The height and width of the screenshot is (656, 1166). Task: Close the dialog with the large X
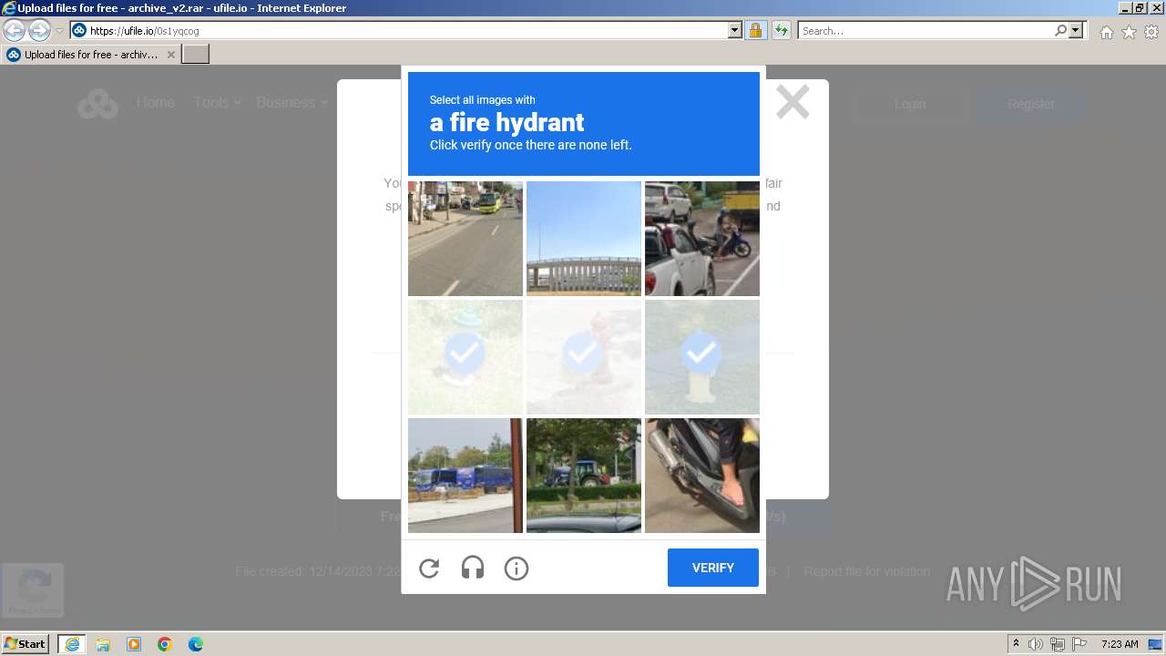click(793, 102)
